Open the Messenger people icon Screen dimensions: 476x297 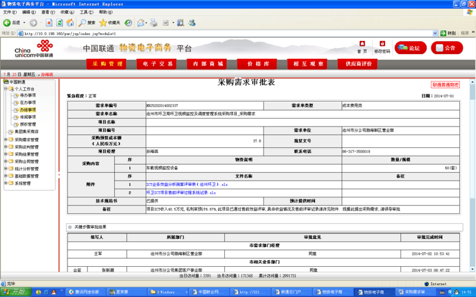tap(192, 23)
